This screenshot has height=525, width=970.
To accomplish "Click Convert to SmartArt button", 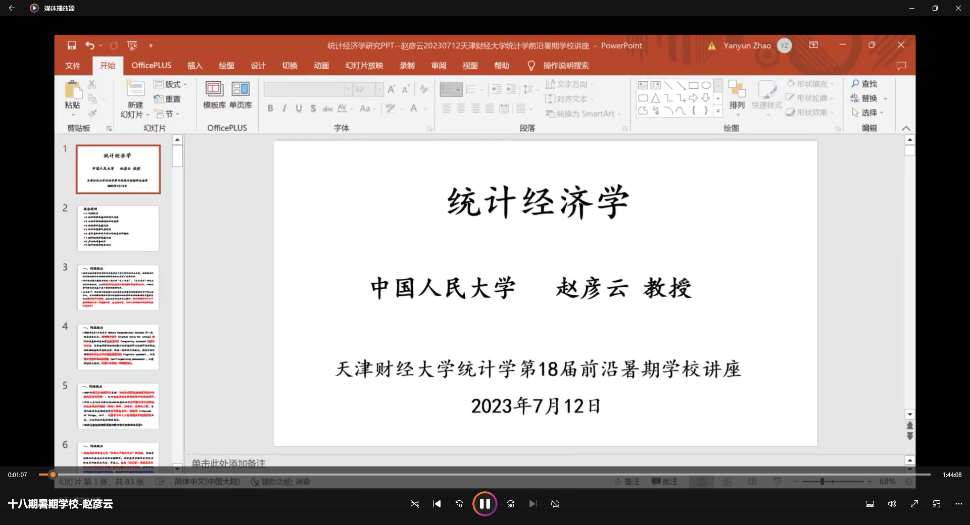I will point(583,114).
